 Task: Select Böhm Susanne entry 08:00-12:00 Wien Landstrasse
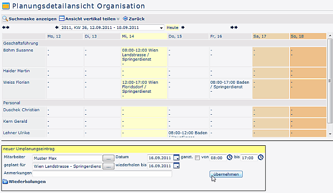coord(140,55)
